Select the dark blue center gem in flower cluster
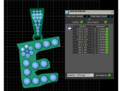Viewport: 122px width, 91px height. [27, 51]
